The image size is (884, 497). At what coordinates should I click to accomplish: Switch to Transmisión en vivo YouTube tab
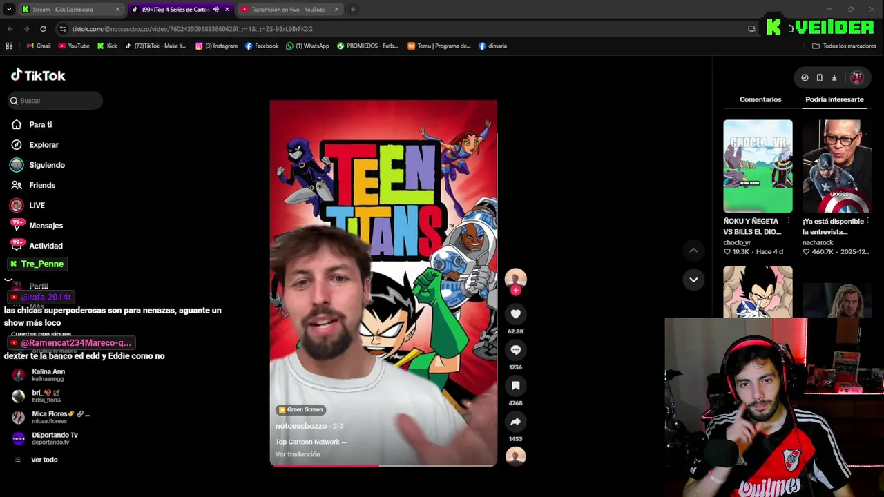tap(289, 10)
